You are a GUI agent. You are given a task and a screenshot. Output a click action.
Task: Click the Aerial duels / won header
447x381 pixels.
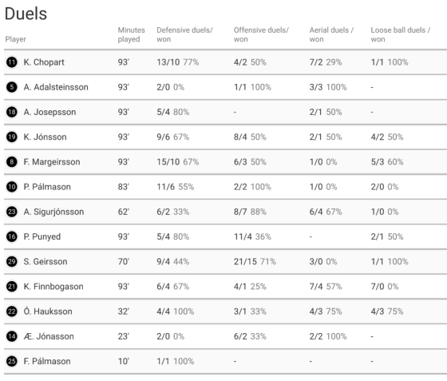331,34
